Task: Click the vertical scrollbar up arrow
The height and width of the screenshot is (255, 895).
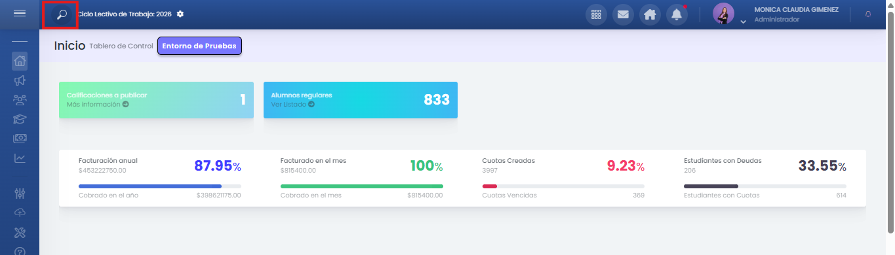Action: [890, 5]
